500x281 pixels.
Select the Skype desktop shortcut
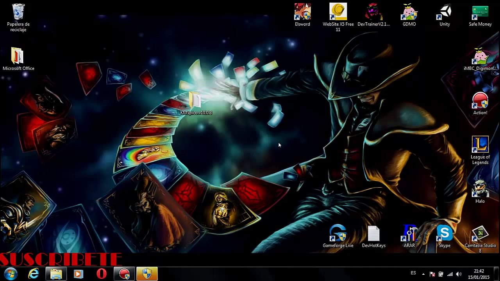[445, 237]
